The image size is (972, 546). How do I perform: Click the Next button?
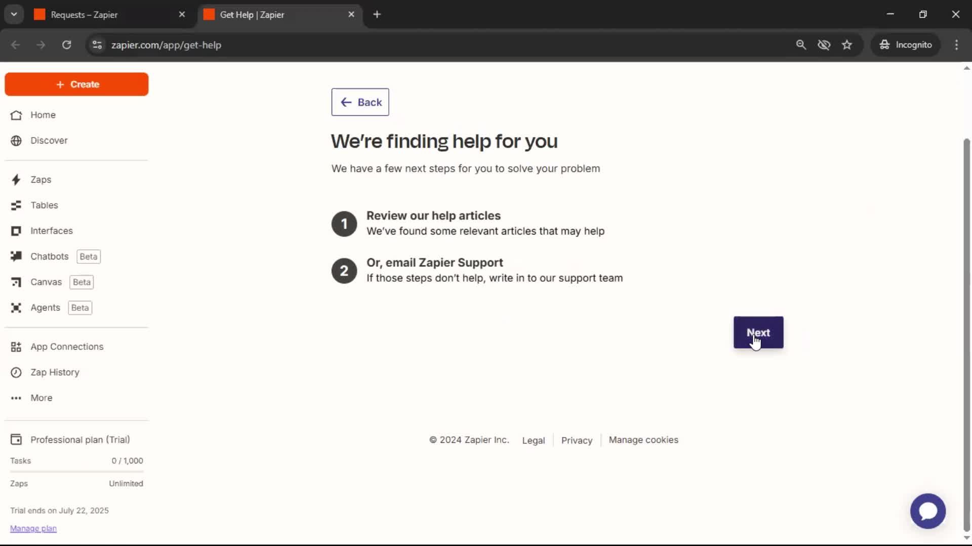(x=758, y=333)
